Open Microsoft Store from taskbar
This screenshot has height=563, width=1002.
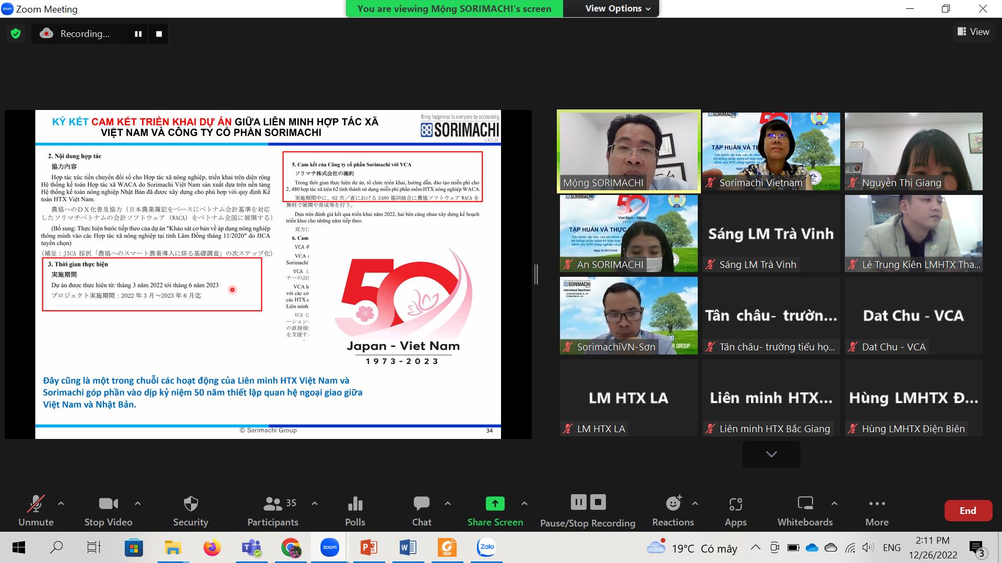point(134,547)
